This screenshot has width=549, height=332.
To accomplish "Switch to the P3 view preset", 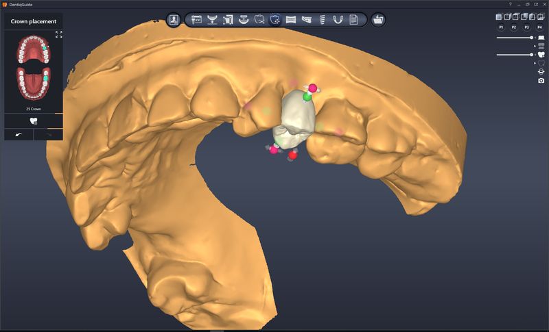I will 527,27.
